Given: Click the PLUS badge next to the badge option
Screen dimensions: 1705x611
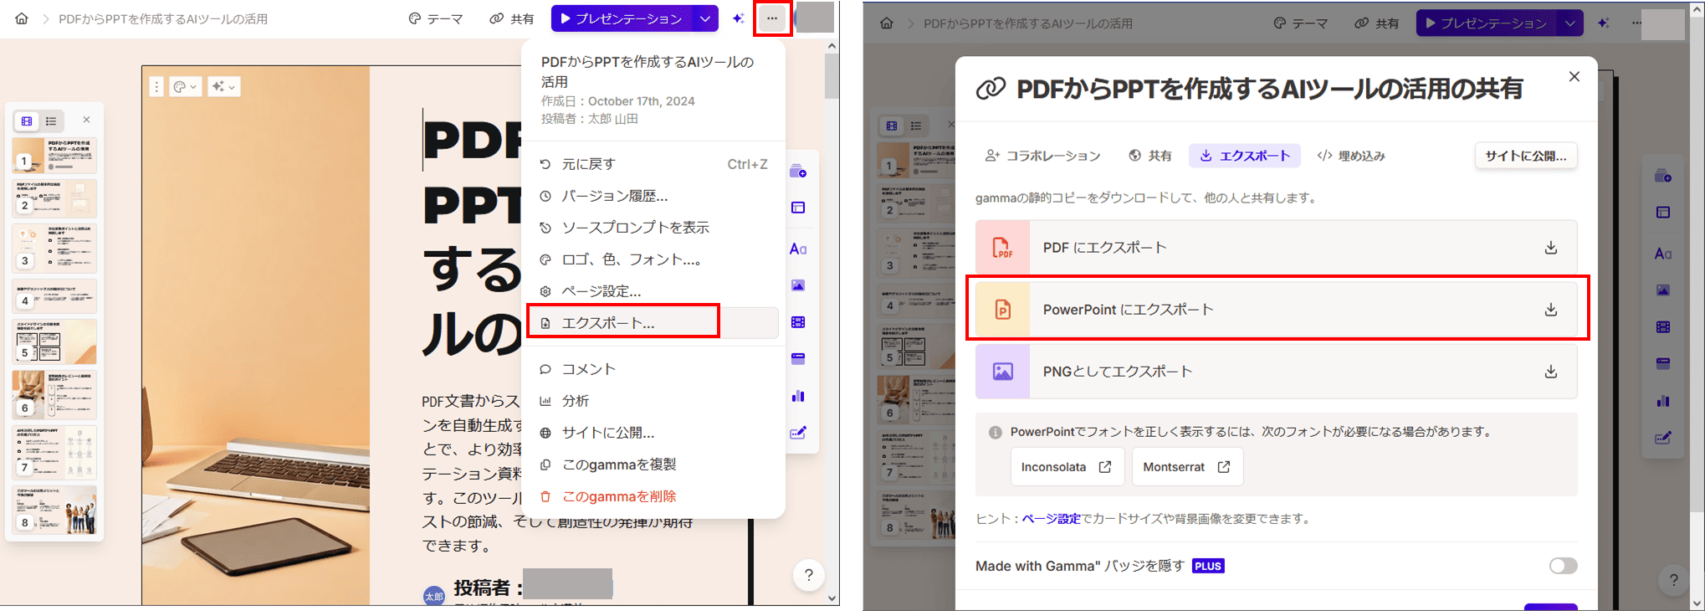Looking at the screenshot, I should (x=1208, y=567).
